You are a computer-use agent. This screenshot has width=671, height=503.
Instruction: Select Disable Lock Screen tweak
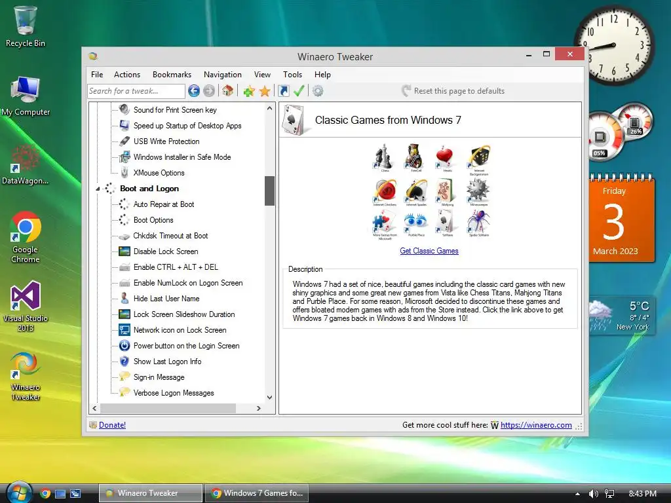(166, 251)
